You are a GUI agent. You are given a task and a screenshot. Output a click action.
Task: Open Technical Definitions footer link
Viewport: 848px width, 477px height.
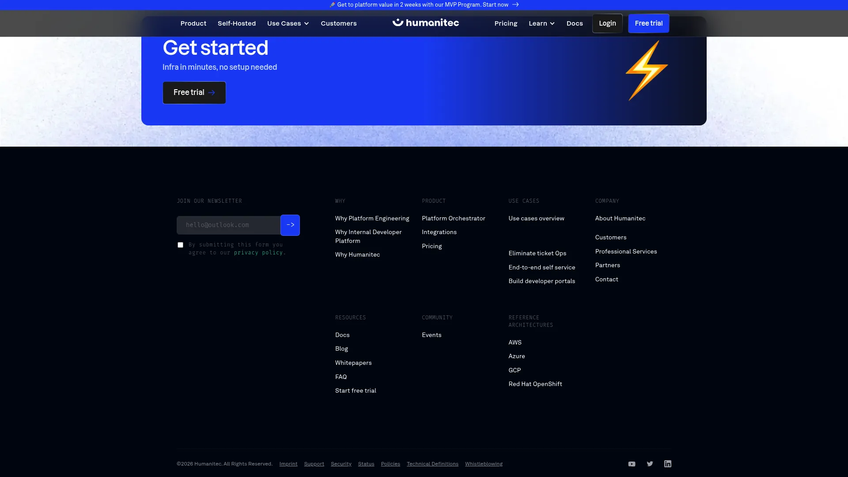click(x=432, y=464)
